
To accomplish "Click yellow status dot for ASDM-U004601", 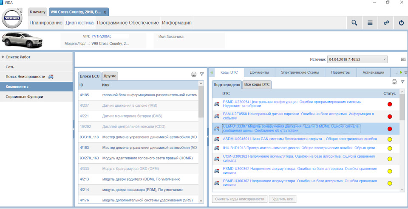I will [390, 139].
